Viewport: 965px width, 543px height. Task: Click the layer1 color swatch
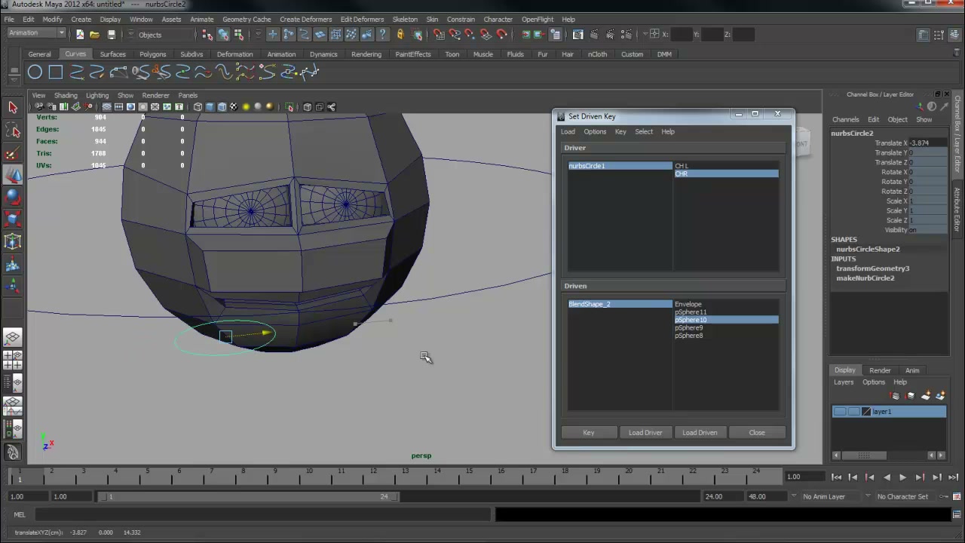(866, 412)
